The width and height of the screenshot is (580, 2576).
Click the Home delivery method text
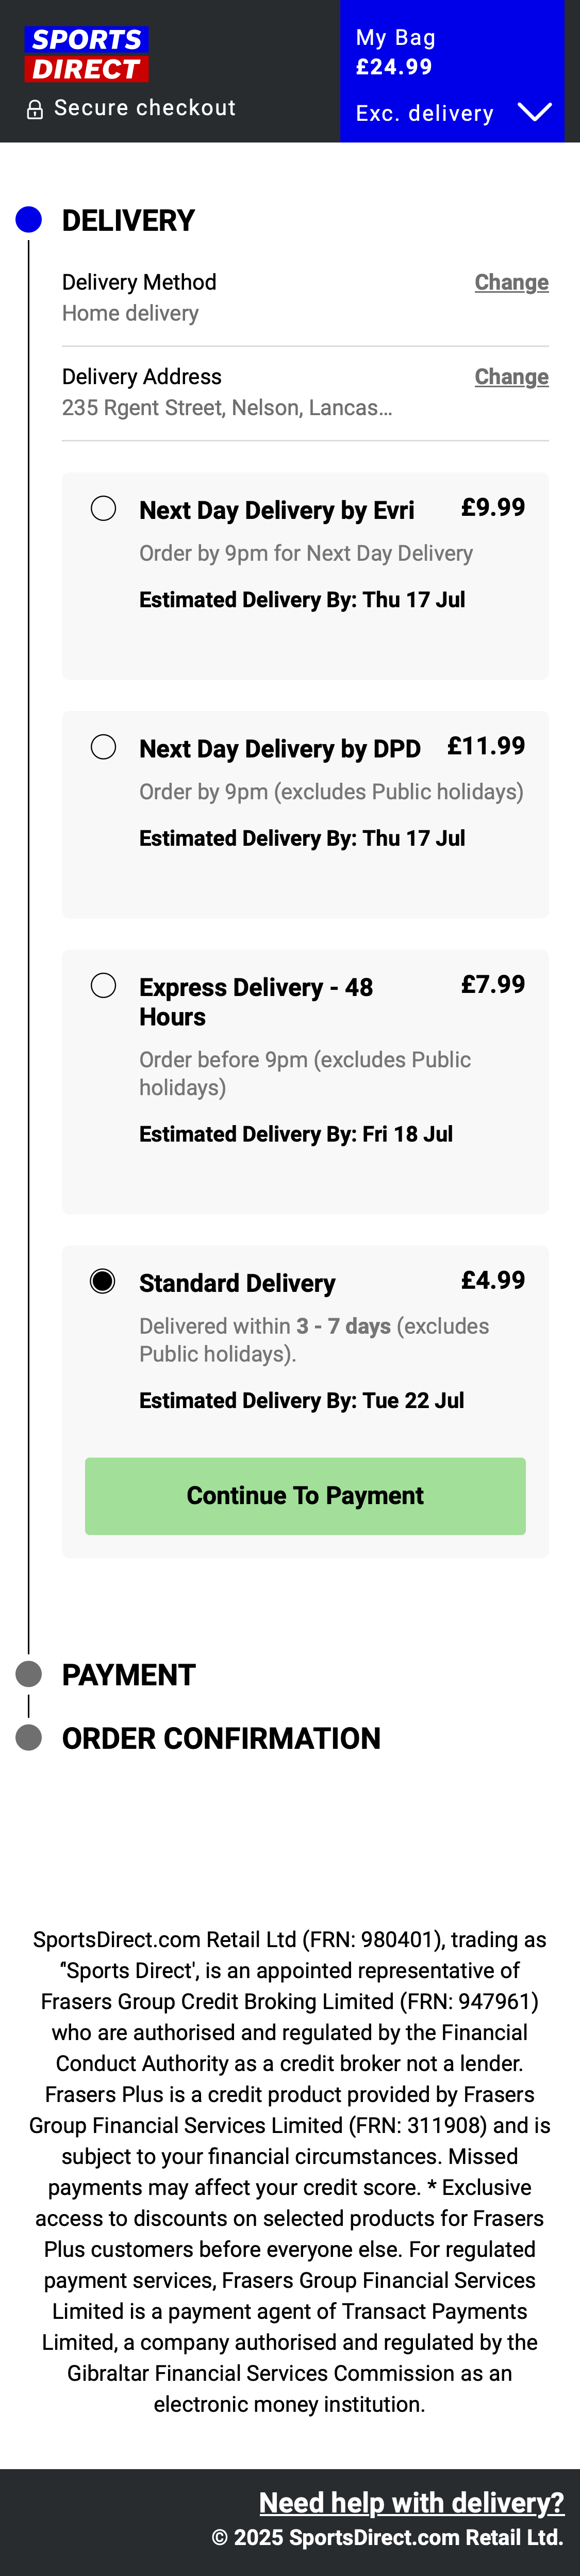point(130,313)
